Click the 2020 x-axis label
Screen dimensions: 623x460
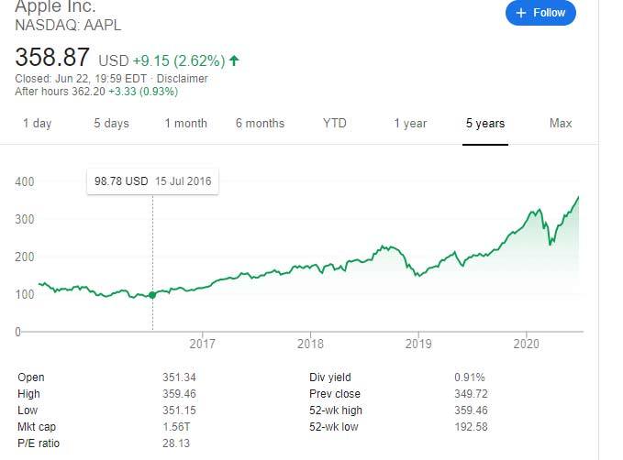527,345
